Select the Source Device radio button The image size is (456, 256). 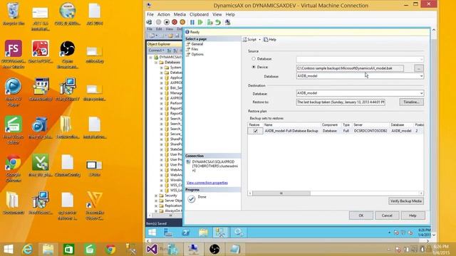click(x=254, y=67)
